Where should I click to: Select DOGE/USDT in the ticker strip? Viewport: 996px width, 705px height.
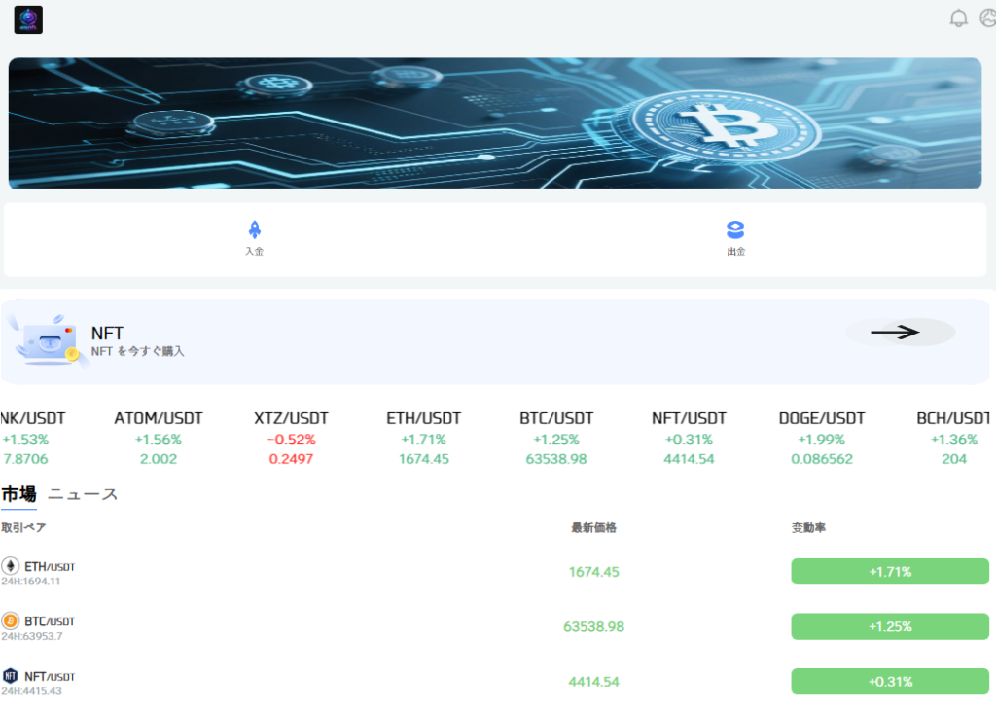click(x=821, y=439)
